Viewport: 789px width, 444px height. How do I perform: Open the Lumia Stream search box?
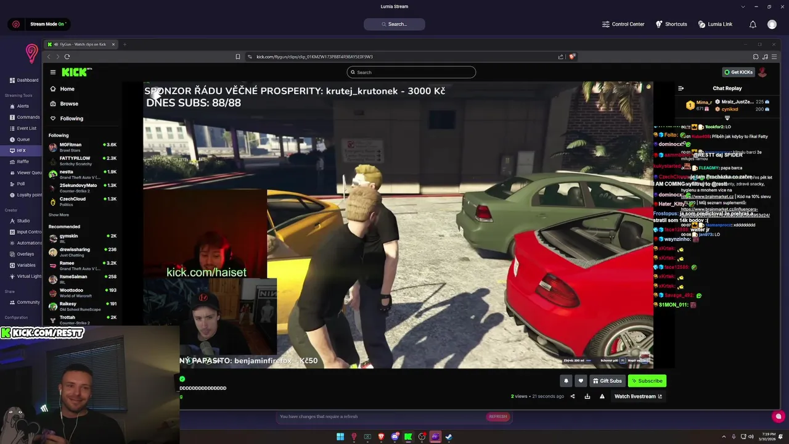[x=394, y=24]
